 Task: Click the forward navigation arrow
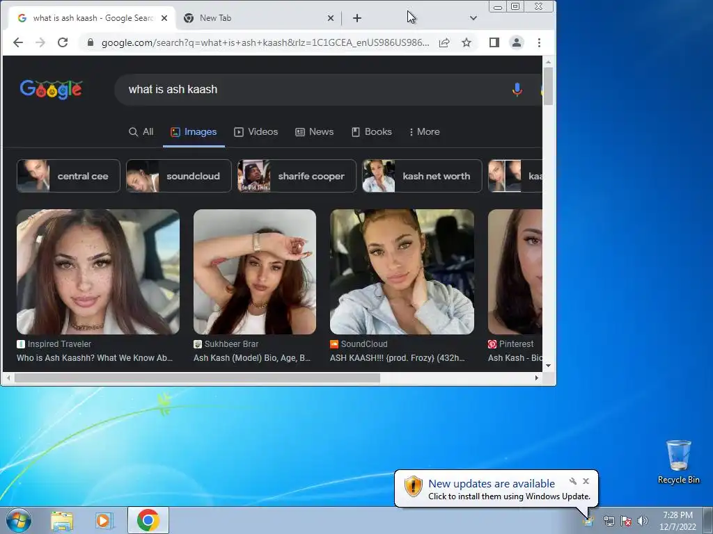coord(40,42)
